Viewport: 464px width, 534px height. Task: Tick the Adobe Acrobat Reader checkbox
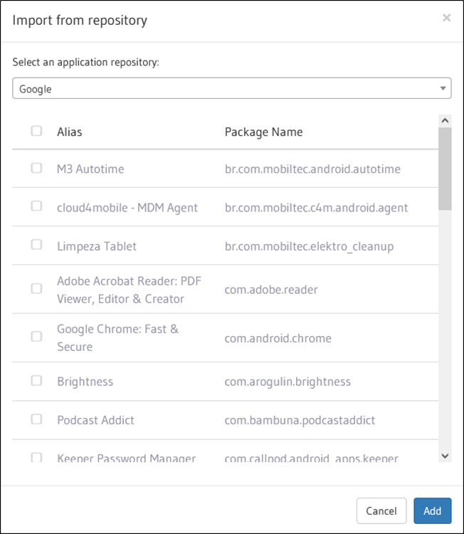(36, 288)
